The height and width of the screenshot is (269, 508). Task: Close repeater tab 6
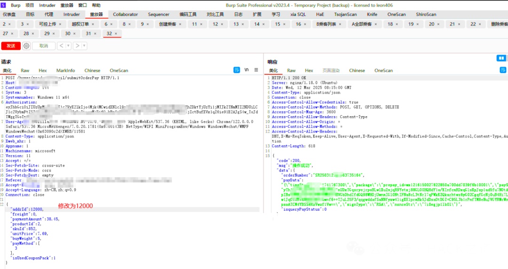(x=111, y=24)
